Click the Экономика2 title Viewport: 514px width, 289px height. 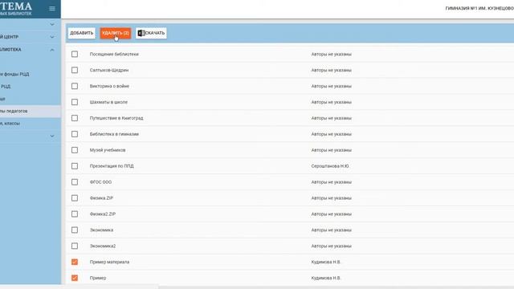point(103,246)
